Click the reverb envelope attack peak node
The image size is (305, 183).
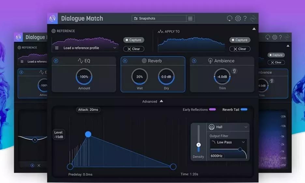pyautogui.click(x=88, y=134)
